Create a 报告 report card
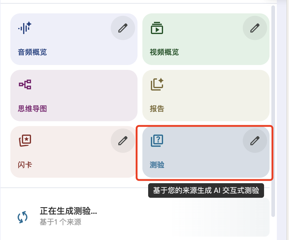Image resolution: width=289 pixels, height=240 pixels. point(206,95)
